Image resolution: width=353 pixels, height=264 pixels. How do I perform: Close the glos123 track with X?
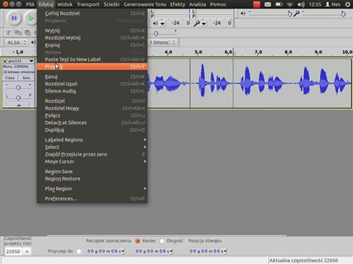coord(5,61)
